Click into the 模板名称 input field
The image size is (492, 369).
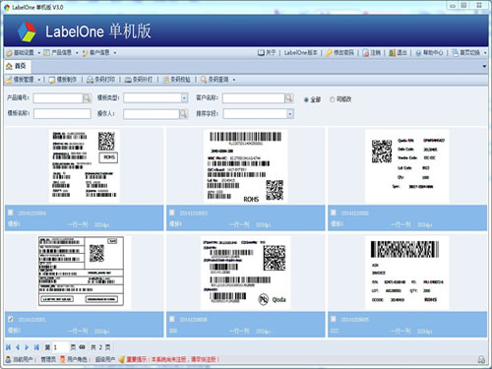tap(62, 114)
